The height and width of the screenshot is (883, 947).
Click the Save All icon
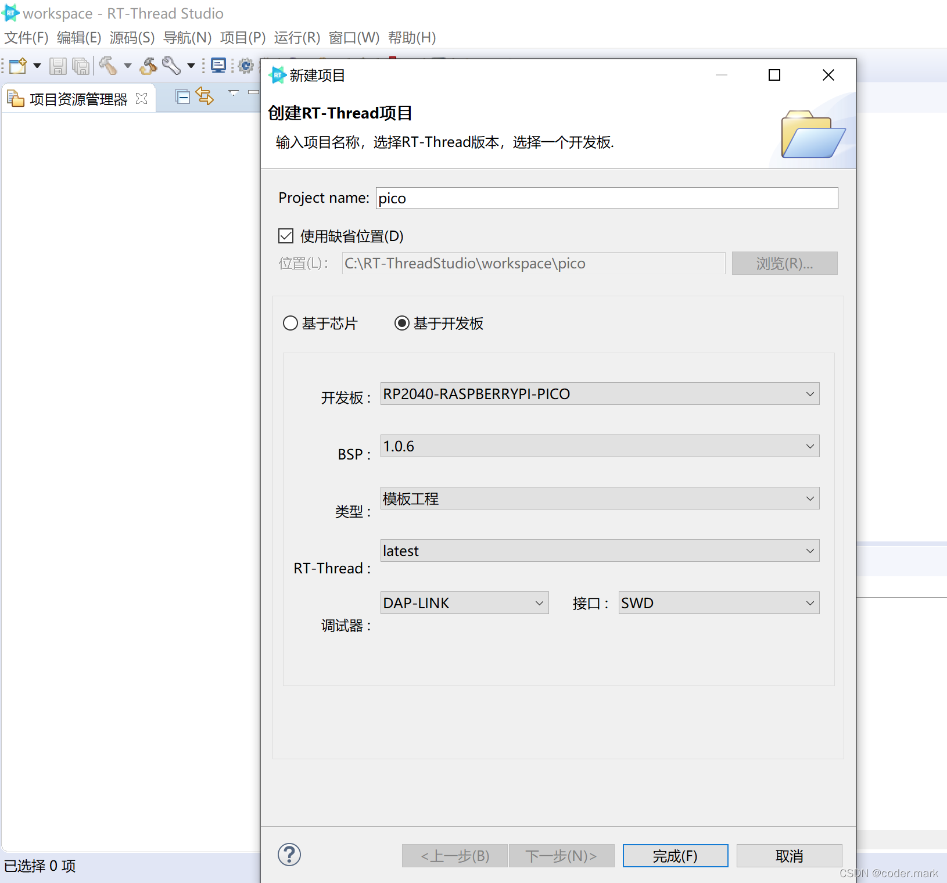coord(81,66)
